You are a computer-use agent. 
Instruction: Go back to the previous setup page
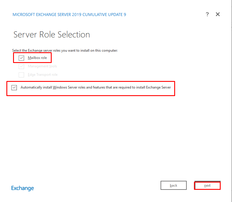[174, 185]
